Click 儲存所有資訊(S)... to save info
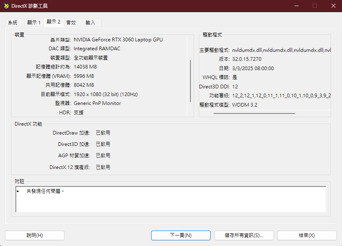 (x=244, y=235)
